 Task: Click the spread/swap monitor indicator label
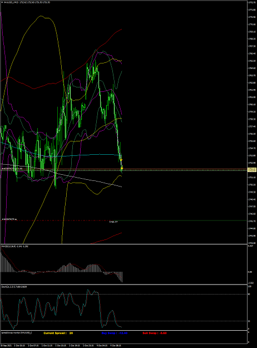[17, 333]
